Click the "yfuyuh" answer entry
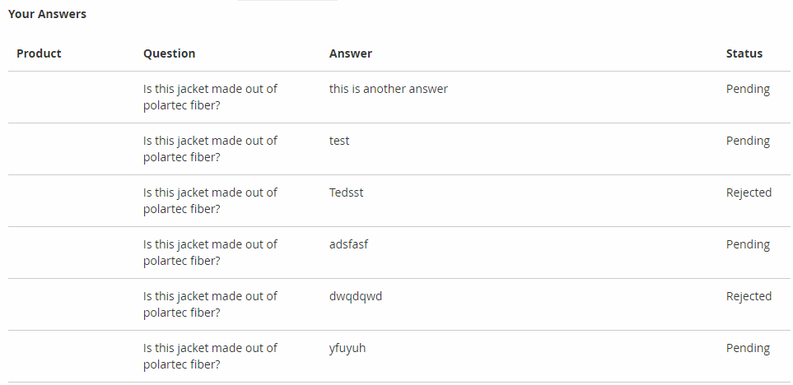Viewport: 793px width, 385px height. point(347,348)
